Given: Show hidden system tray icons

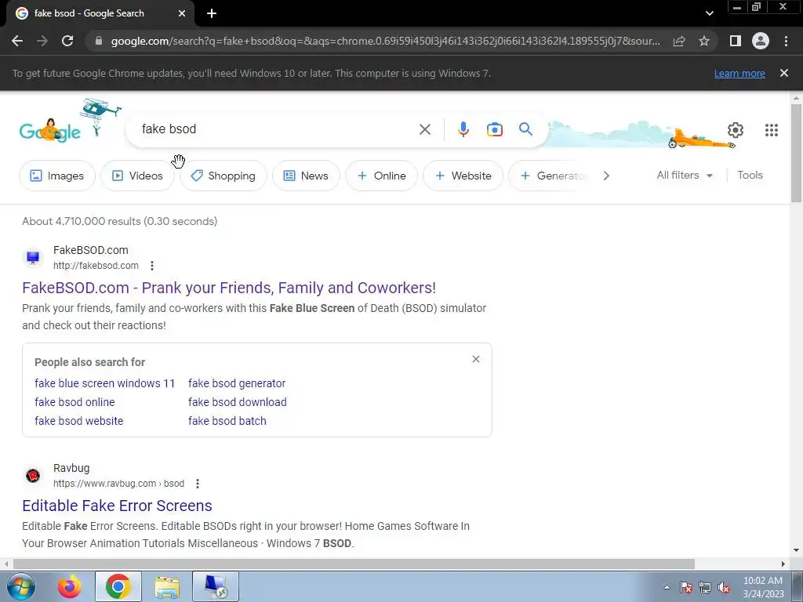Looking at the screenshot, I should pos(667,587).
